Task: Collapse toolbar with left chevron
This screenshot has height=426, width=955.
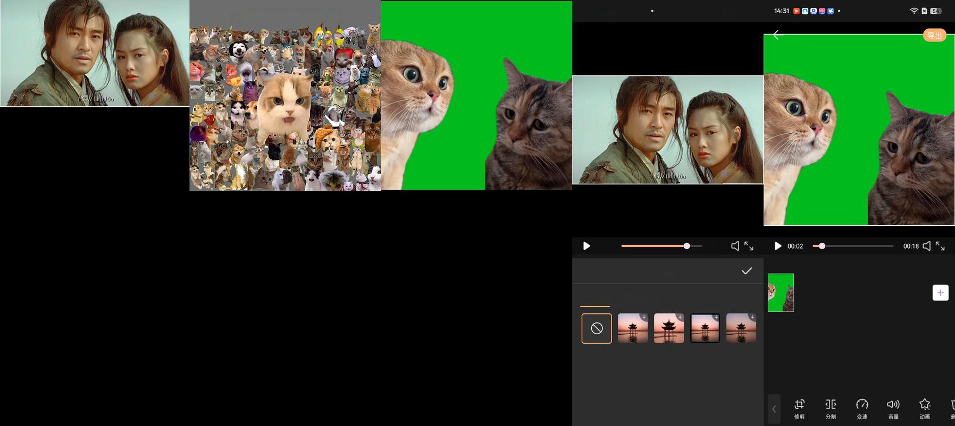Action: point(774,409)
